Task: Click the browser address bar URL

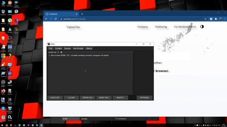Action: (x=74, y=19)
